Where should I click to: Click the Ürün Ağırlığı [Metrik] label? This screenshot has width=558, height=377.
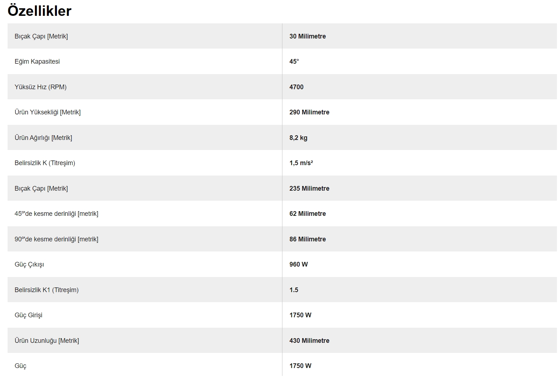point(43,138)
